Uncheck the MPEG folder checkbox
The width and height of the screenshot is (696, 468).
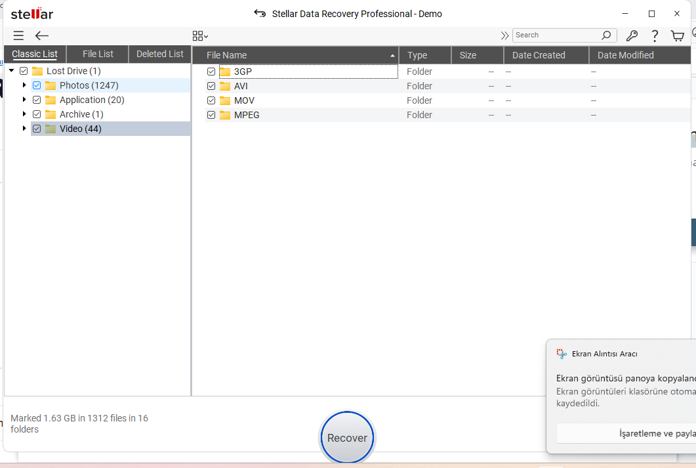coord(211,115)
